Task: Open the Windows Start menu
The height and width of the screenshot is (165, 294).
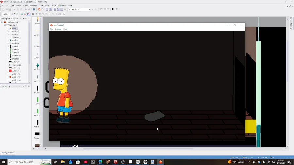Action: (x=4, y=162)
